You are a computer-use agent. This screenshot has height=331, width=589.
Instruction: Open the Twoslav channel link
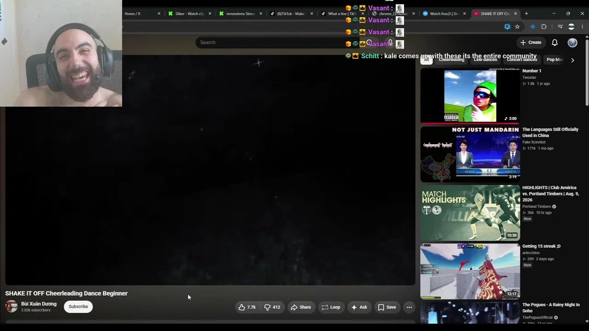[529, 77]
